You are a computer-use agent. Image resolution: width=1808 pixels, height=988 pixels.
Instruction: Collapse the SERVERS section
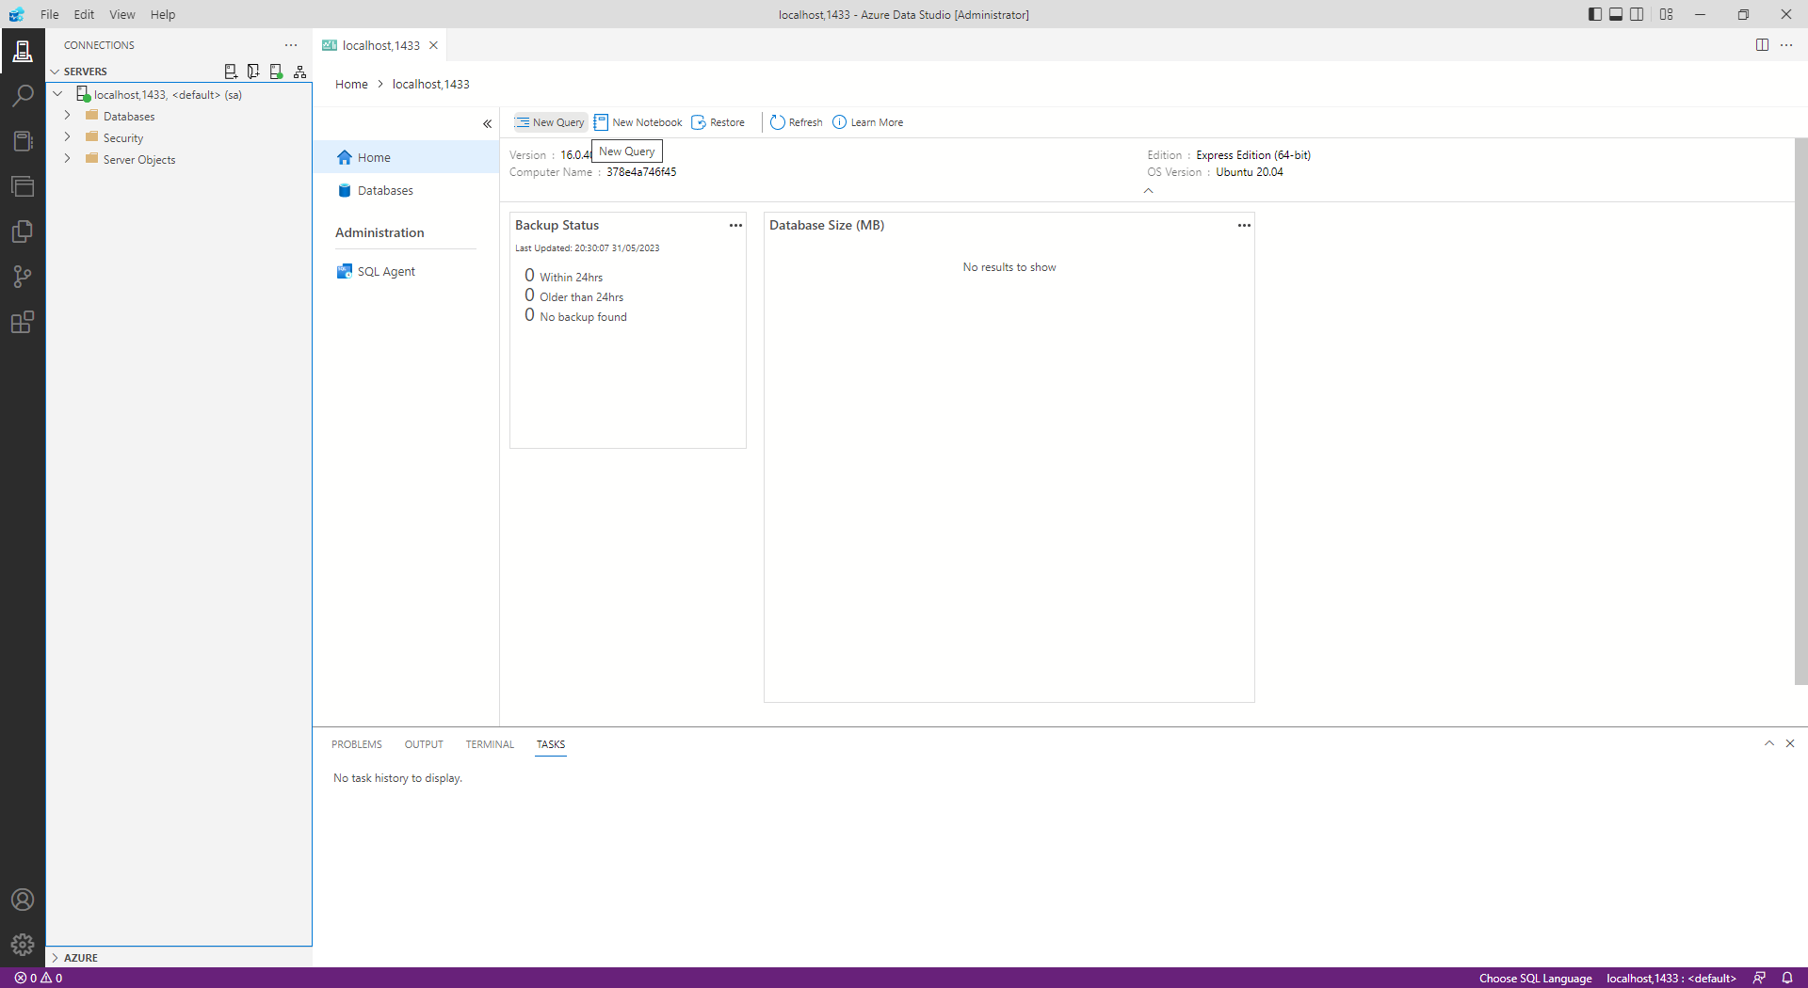[x=55, y=72]
